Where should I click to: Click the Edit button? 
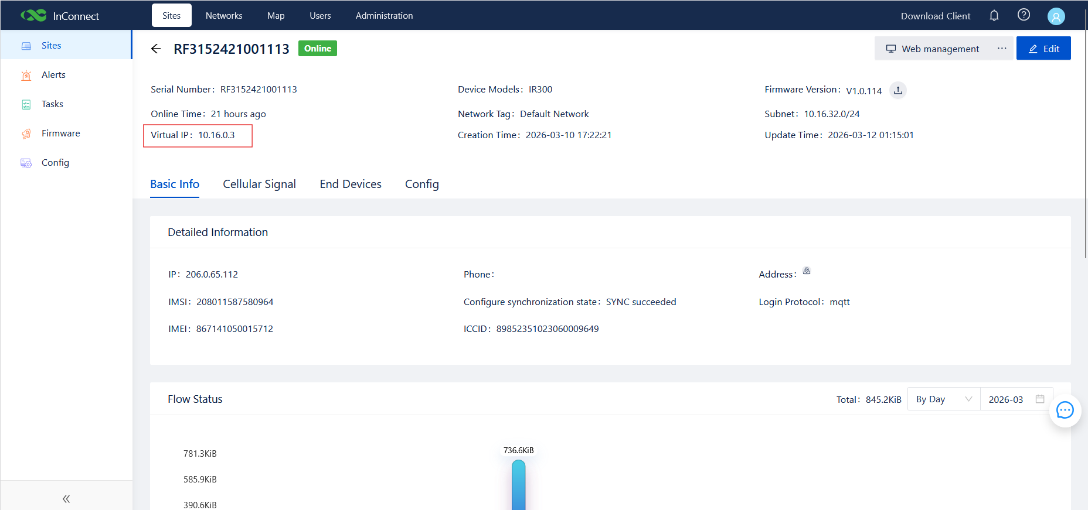(1043, 49)
